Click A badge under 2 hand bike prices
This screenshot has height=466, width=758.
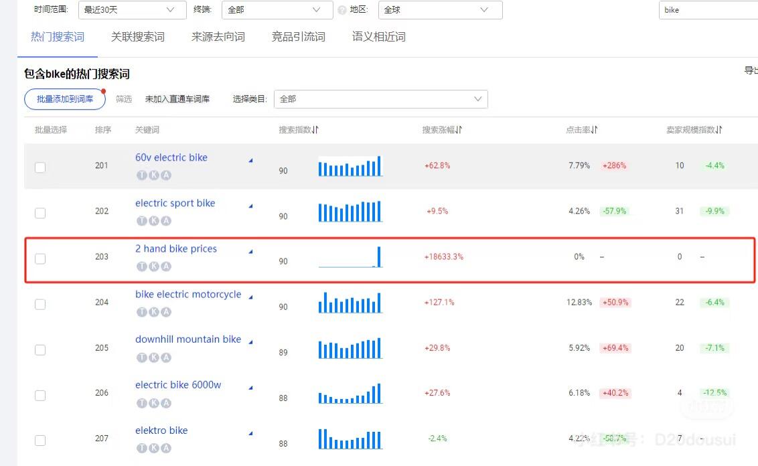pyautogui.click(x=166, y=266)
